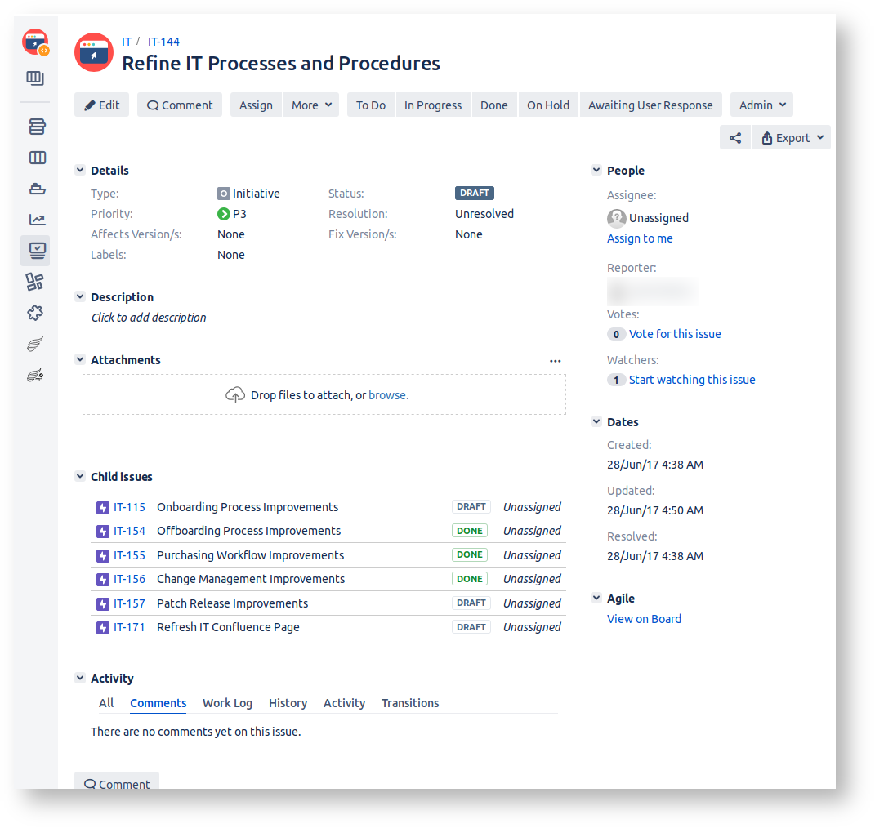Click to add description field
Screen dimensions: 875x828
[149, 318]
